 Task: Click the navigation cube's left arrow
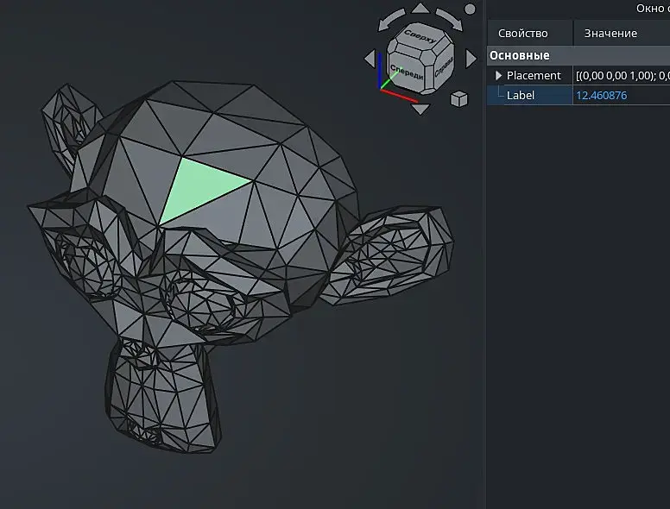tap(370, 59)
